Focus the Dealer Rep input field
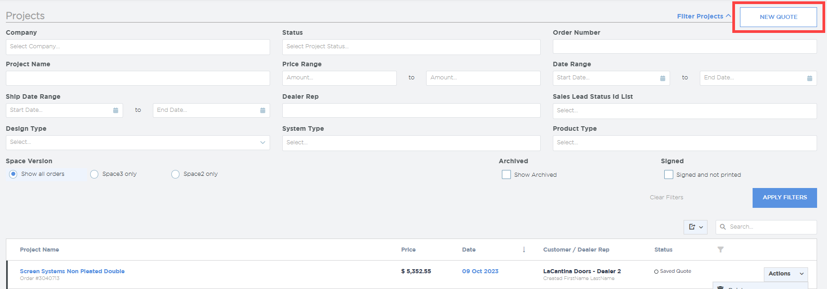The image size is (827, 289). tap(411, 110)
